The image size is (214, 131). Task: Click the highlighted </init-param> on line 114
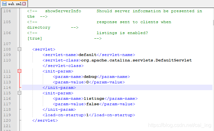[x=59, y=88]
